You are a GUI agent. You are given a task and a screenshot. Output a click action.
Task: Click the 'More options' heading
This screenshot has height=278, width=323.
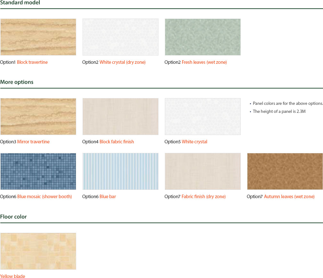point(17,82)
